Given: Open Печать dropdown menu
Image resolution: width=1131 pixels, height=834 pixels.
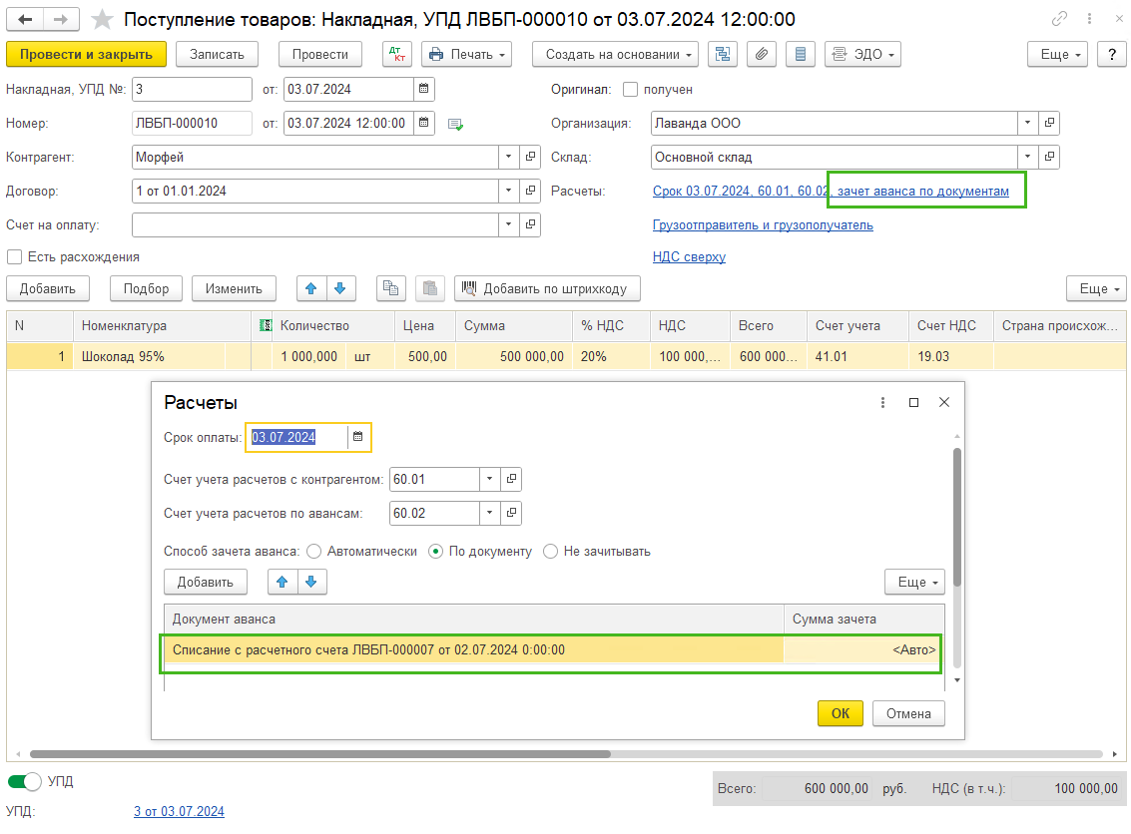Looking at the screenshot, I should click(x=467, y=54).
